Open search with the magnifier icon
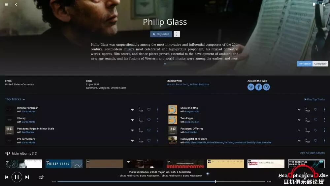Image resolution: width=330 pixels, height=186 pixels. 323,4
